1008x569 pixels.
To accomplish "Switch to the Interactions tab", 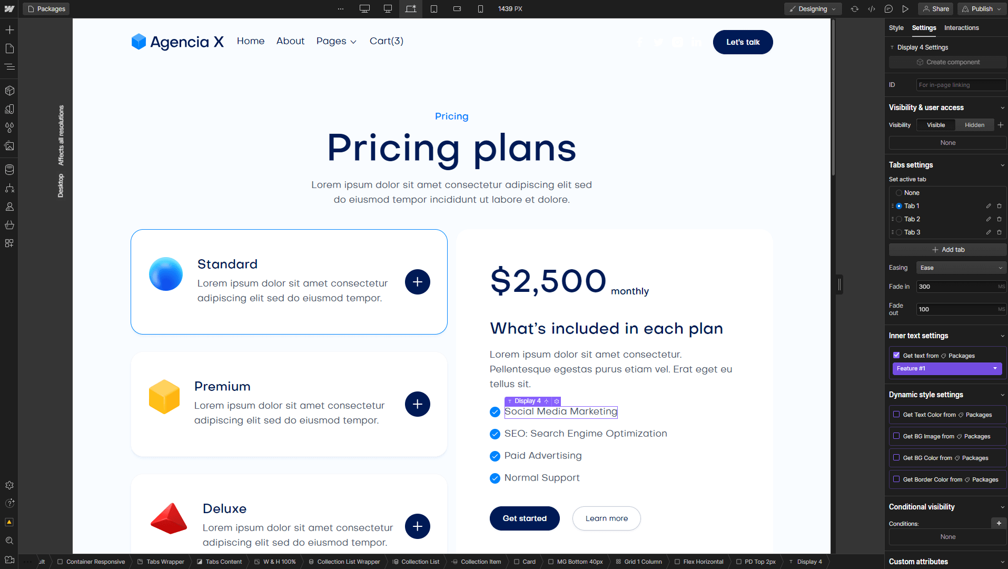I will click(962, 28).
